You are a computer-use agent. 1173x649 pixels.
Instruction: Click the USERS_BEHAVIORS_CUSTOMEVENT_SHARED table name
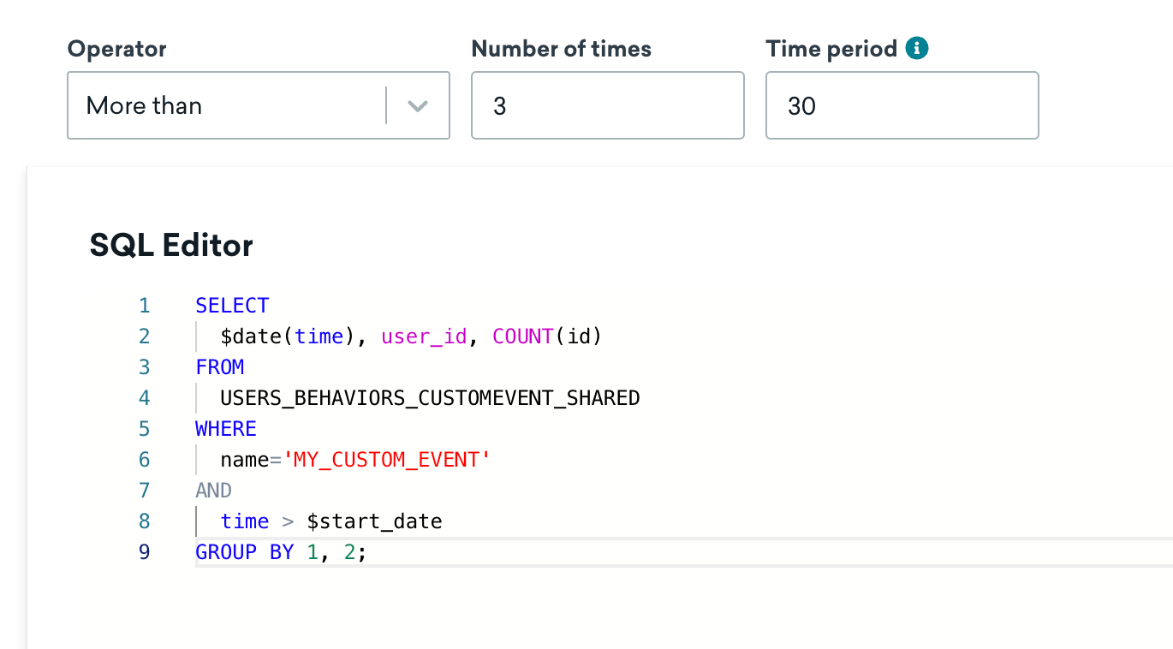pyautogui.click(x=430, y=398)
